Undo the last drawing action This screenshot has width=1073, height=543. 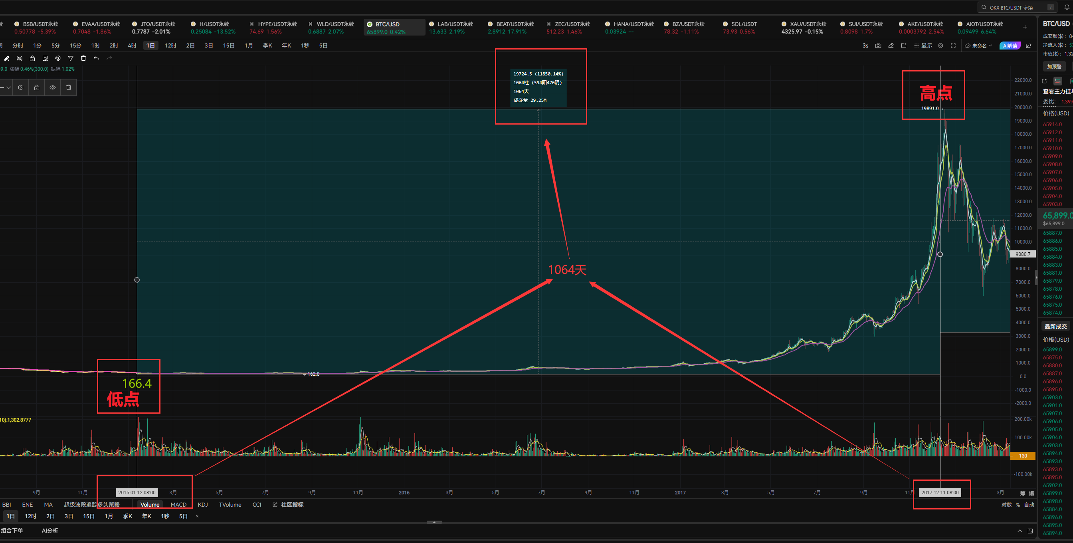[x=96, y=58]
